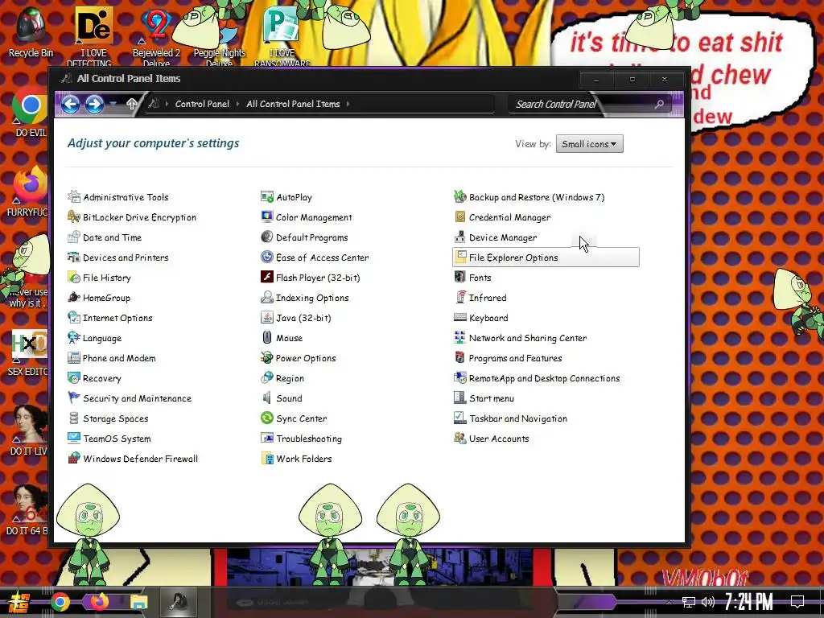Click the Control Panel breadcrumb
The height and width of the screenshot is (618, 824).
[x=202, y=104]
